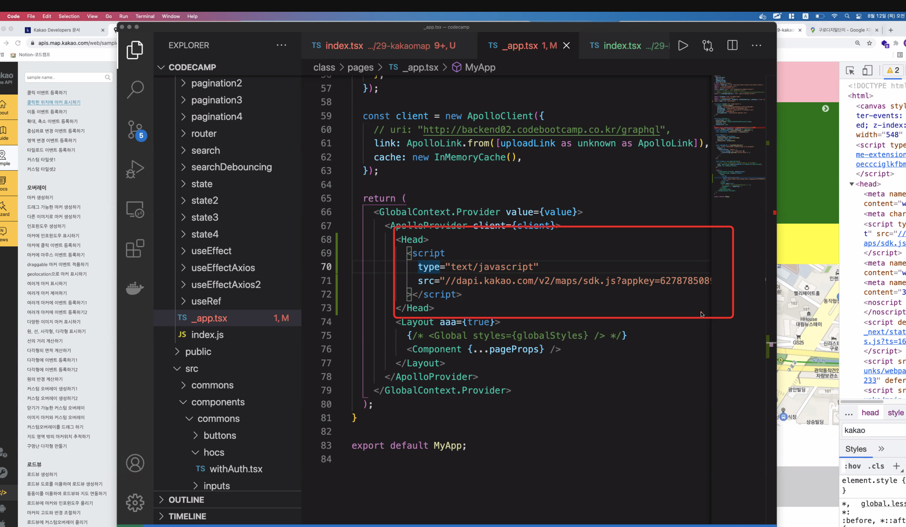This screenshot has width=906, height=527.
Task: Open the withAuth.tsx file
Action: 235,469
